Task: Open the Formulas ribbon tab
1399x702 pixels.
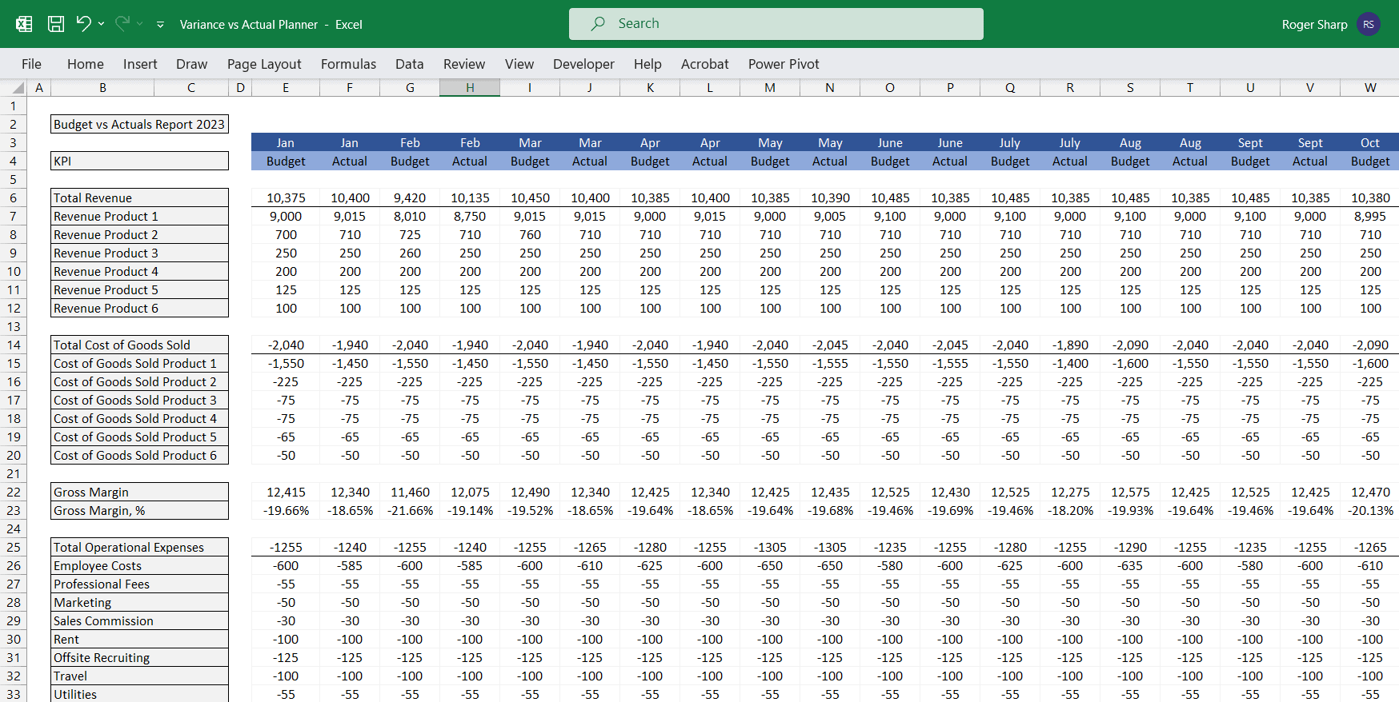Action: [x=348, y=64]
